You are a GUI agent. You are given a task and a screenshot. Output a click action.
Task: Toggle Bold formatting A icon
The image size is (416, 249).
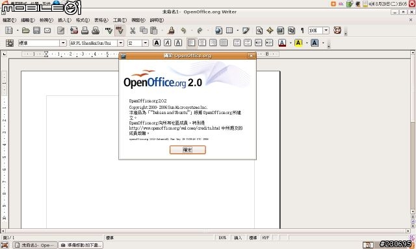click(x=157, y=43)
